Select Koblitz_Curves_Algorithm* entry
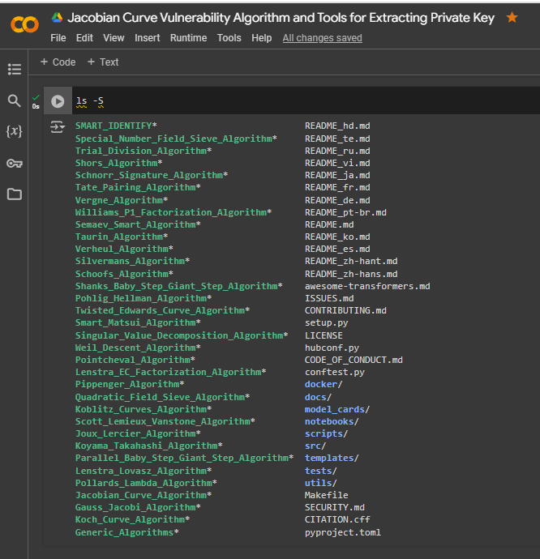 point(144,409)
